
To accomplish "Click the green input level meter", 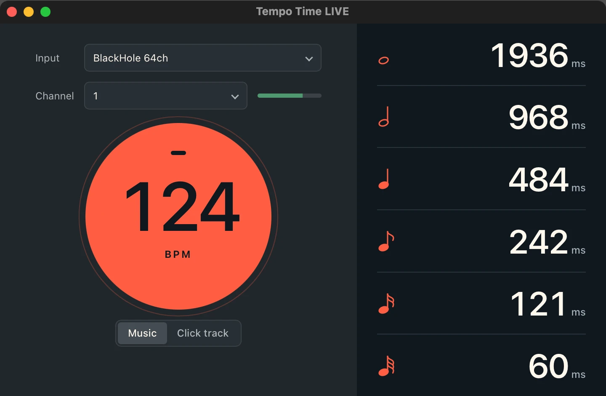I will pyautogui.click(x=290, y=96).
